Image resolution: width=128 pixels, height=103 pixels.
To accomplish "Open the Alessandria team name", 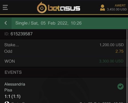I will pos(15,84).
